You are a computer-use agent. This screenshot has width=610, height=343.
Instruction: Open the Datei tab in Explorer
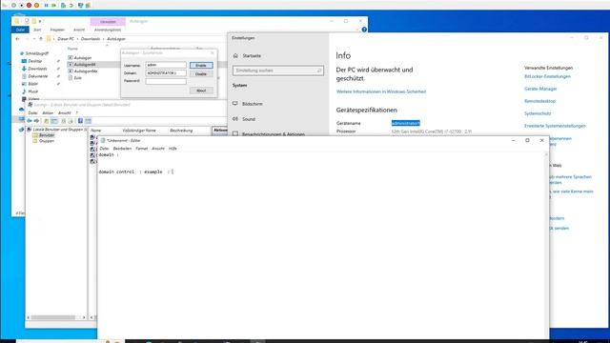tap(20, 30)
